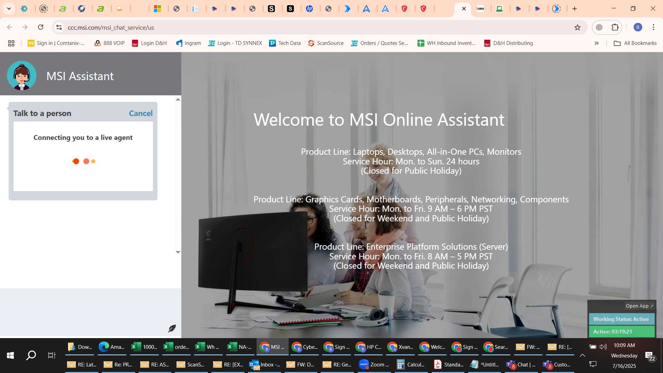This screenshot has width=663, height=373.
Task: Open the Orders / Quotes bookmark
Action: 379,43
